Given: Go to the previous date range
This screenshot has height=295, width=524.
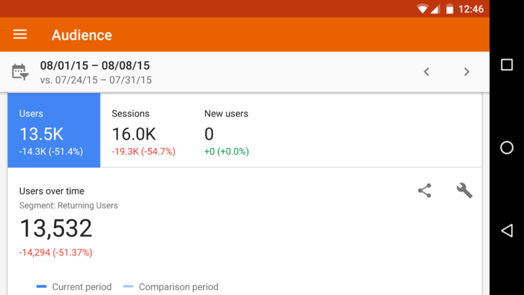Looking at the screenshot, I should (427, 72).
